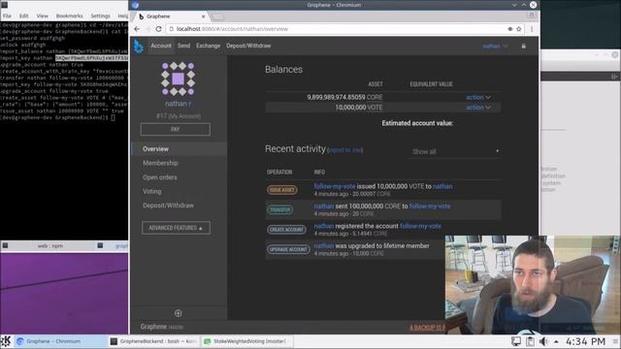The image size is (621, 349).
Task: Reload the page in Chromium
Action: pos(158,29)
